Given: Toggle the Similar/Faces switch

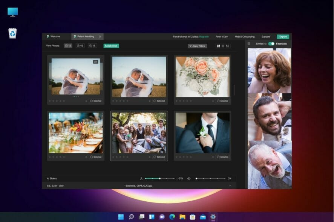Looking at the screenshot, I should coord(271,44).
